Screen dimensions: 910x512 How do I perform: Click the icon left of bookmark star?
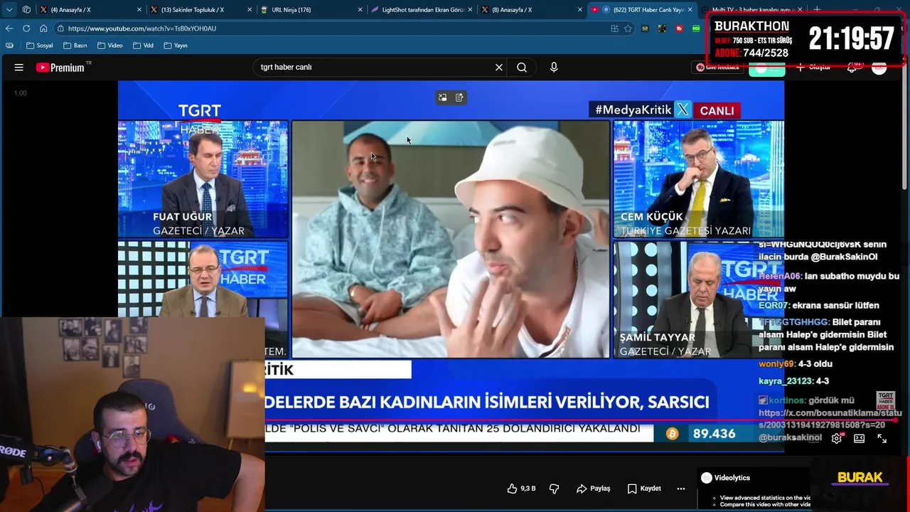[614, 28]
